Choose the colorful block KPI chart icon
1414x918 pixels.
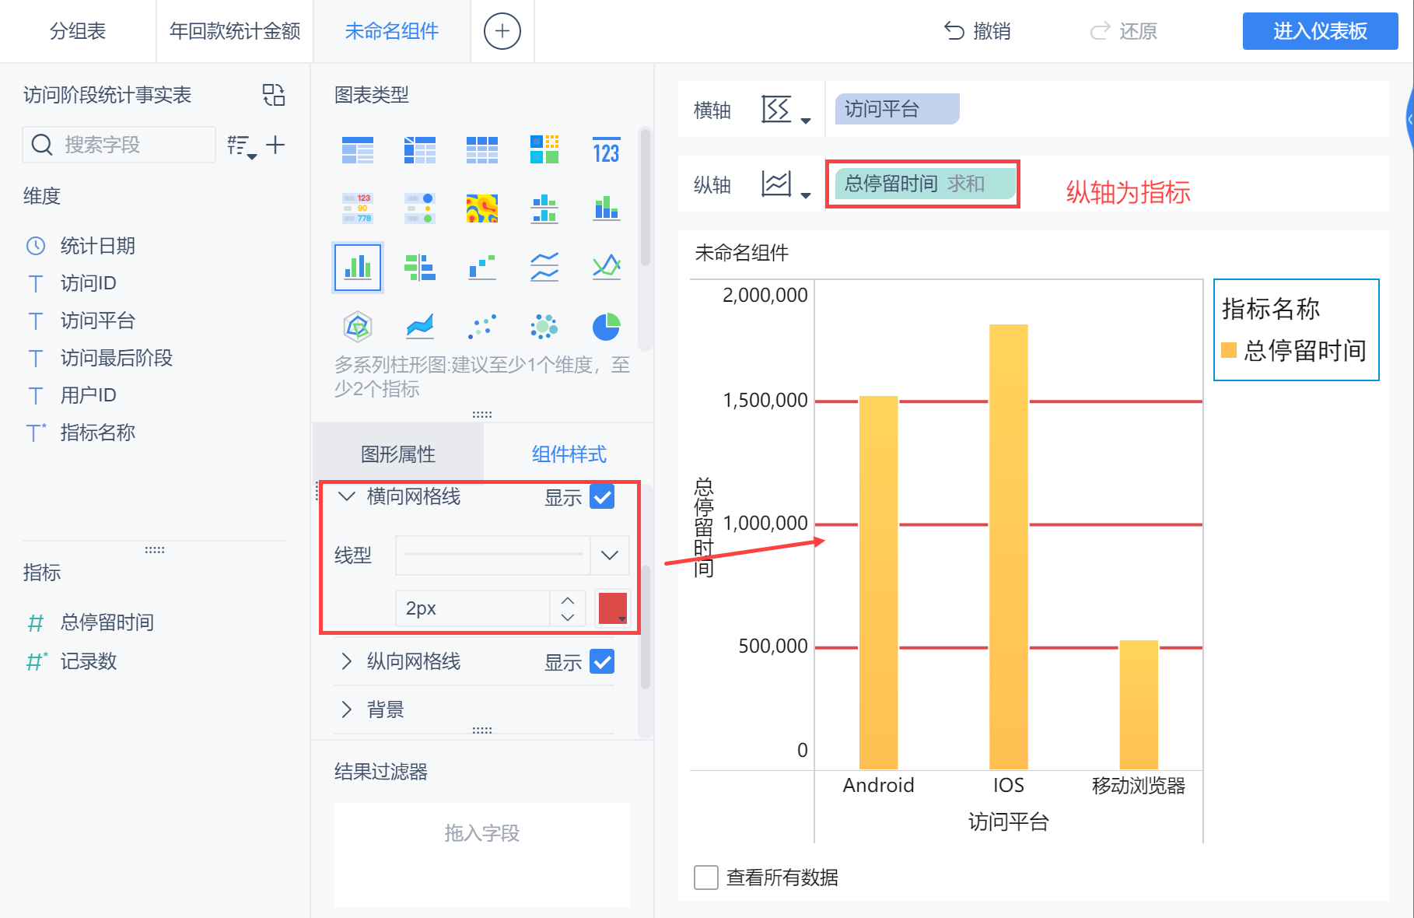(x=544, y=149)
